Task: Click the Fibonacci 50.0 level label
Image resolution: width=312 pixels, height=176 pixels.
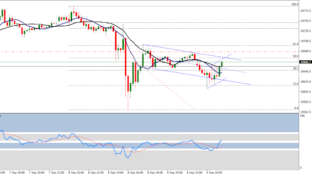Action: (296, 56)
